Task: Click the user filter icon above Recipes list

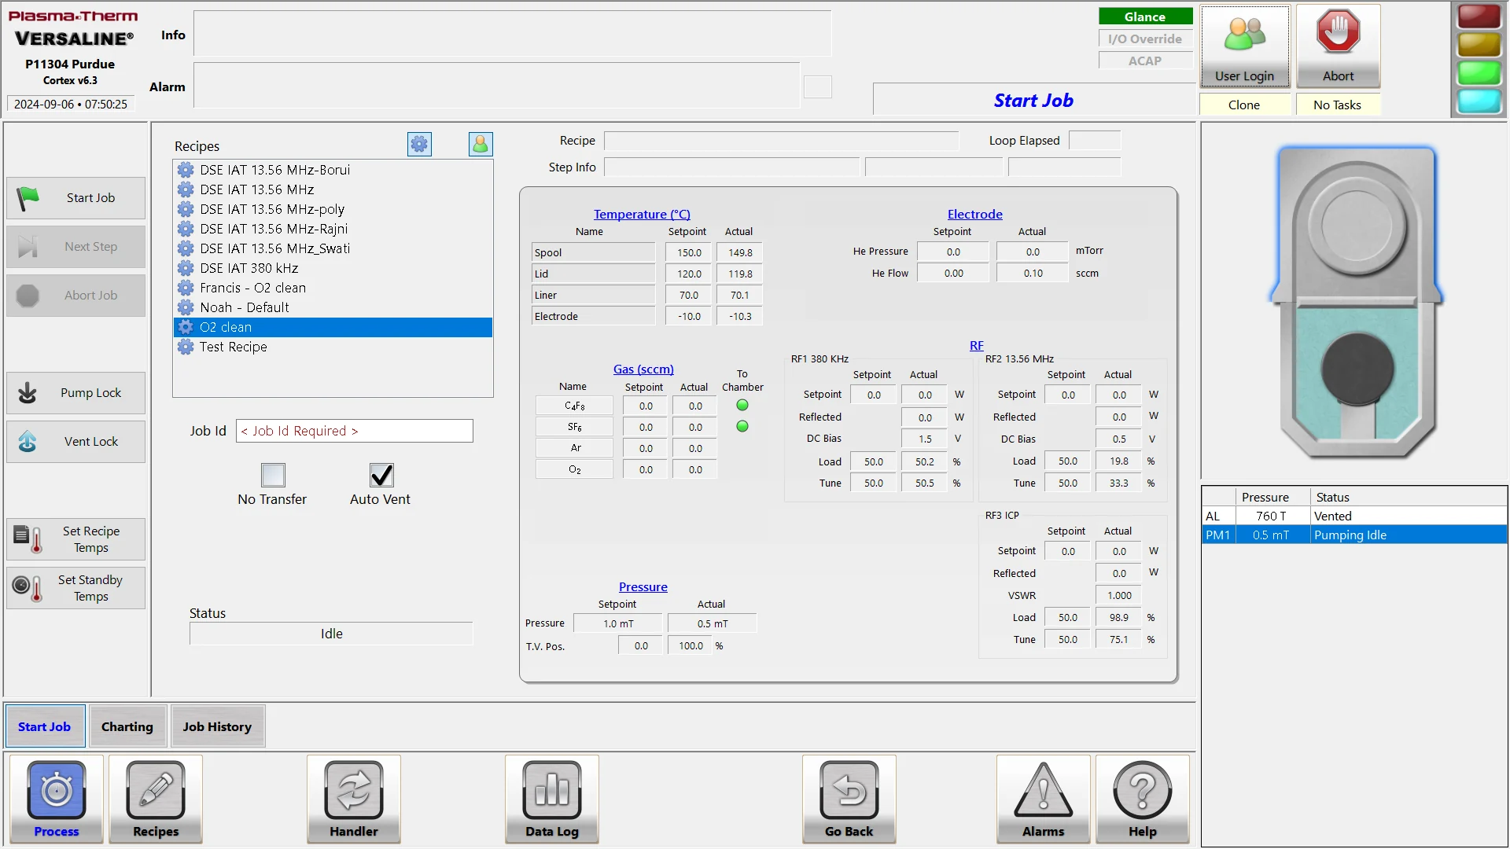Action: [481, 144]
